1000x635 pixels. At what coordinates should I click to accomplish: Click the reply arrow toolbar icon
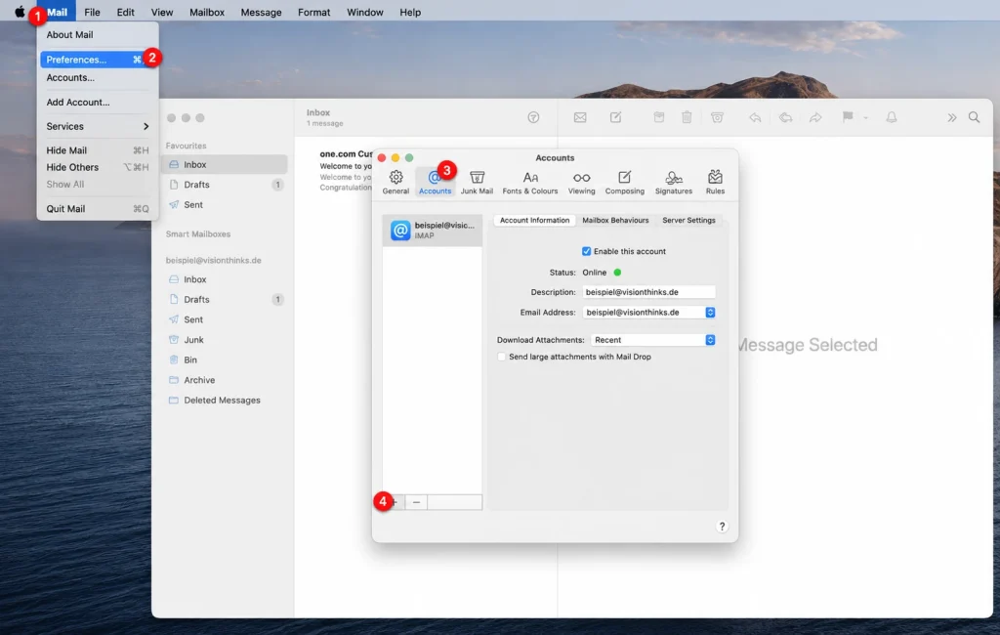pyautogui.click(x=755, y=117)
